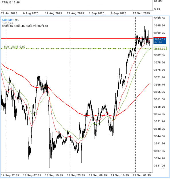This screenshot has width=170, height=179.
Task: Select the BUY LIMIT 0.02 order label
Action: (15, 47)
